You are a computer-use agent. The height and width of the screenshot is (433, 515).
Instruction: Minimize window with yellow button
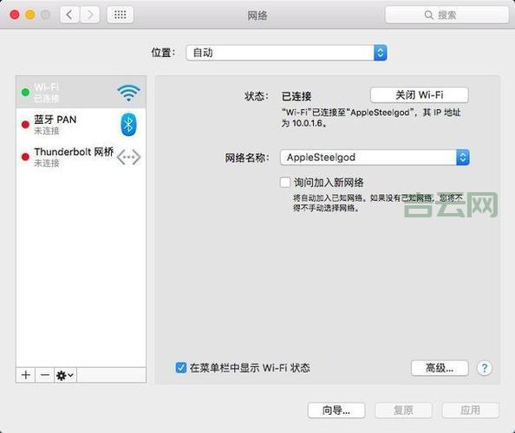[x=29, y=15]
